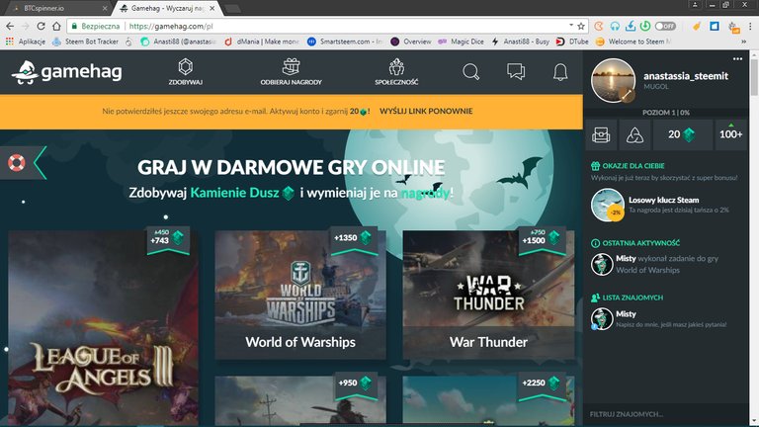Click the Kamienie Dusz link text
Viewport: 759px width, 427px height.
pyautogui.click(x=235, y=193)
